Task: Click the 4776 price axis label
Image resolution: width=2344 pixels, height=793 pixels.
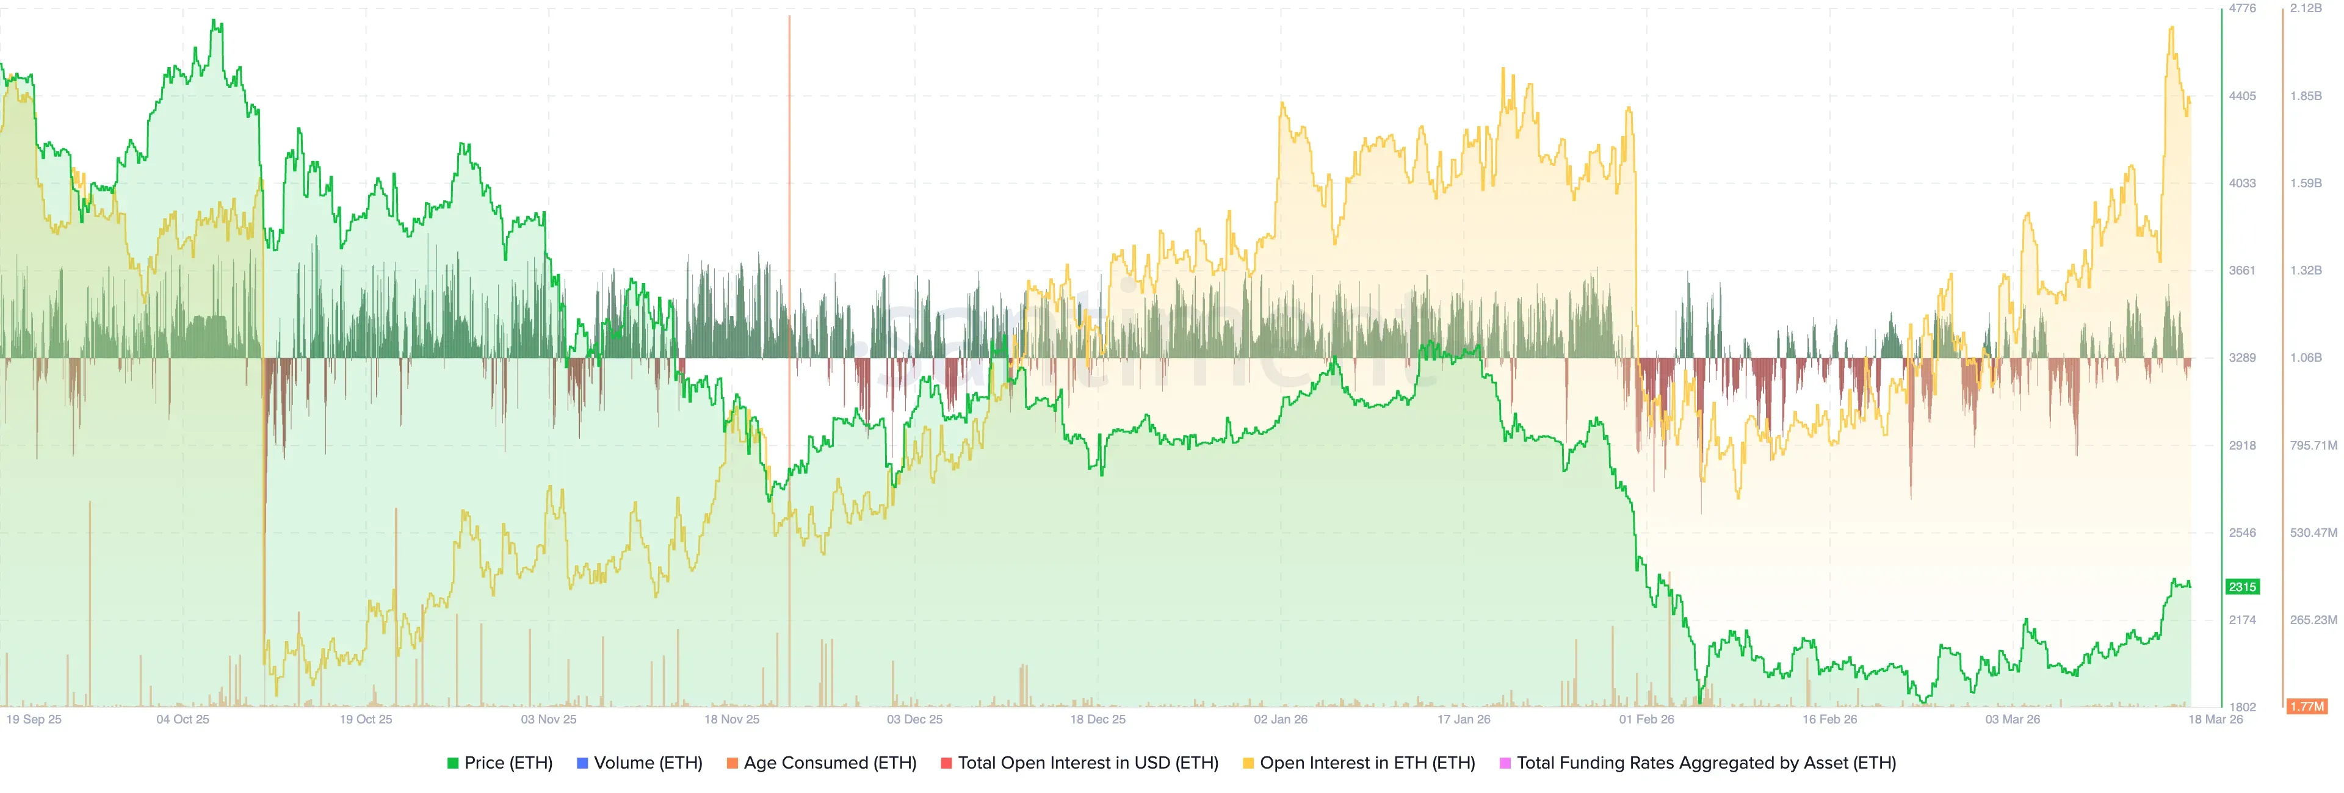Action: click(2242, 8)
